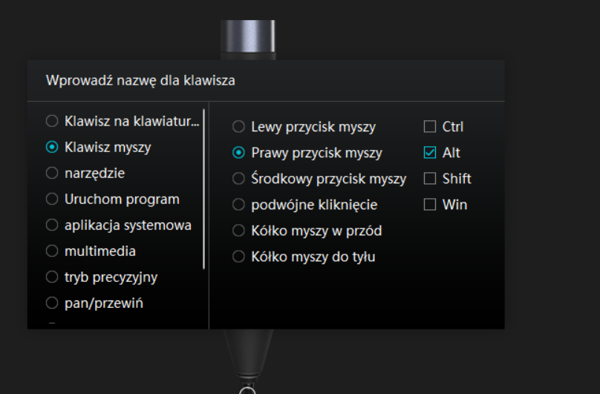Choose aplikacja systemowa option
600x394 pixels.
point(52,225)
